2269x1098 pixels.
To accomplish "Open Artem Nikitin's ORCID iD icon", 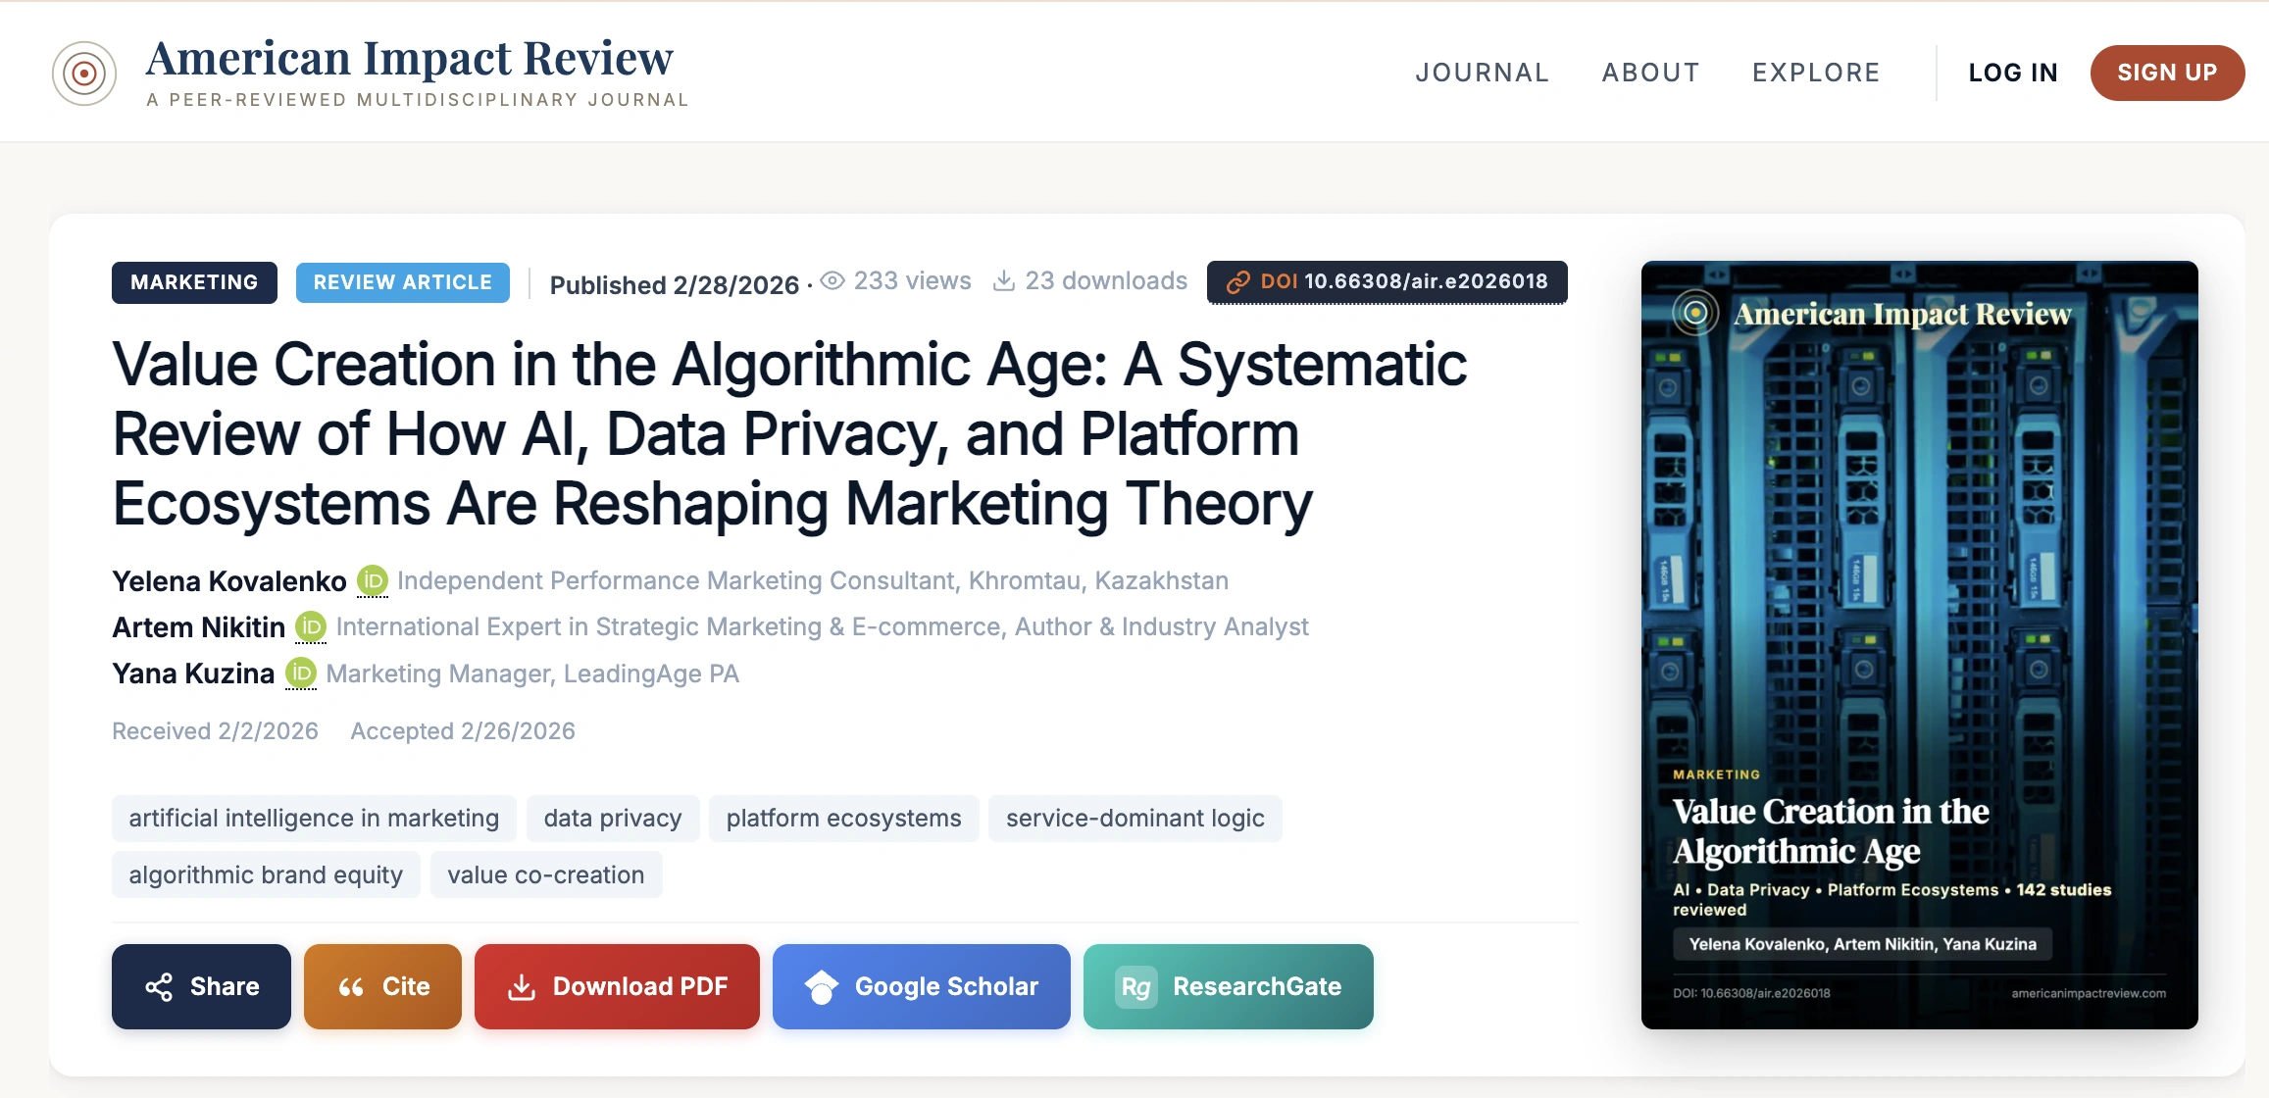I will 311,626.
